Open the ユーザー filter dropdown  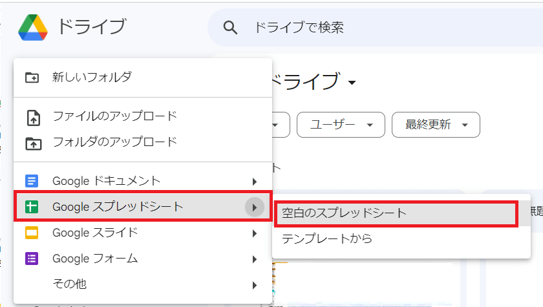[341, 125]
